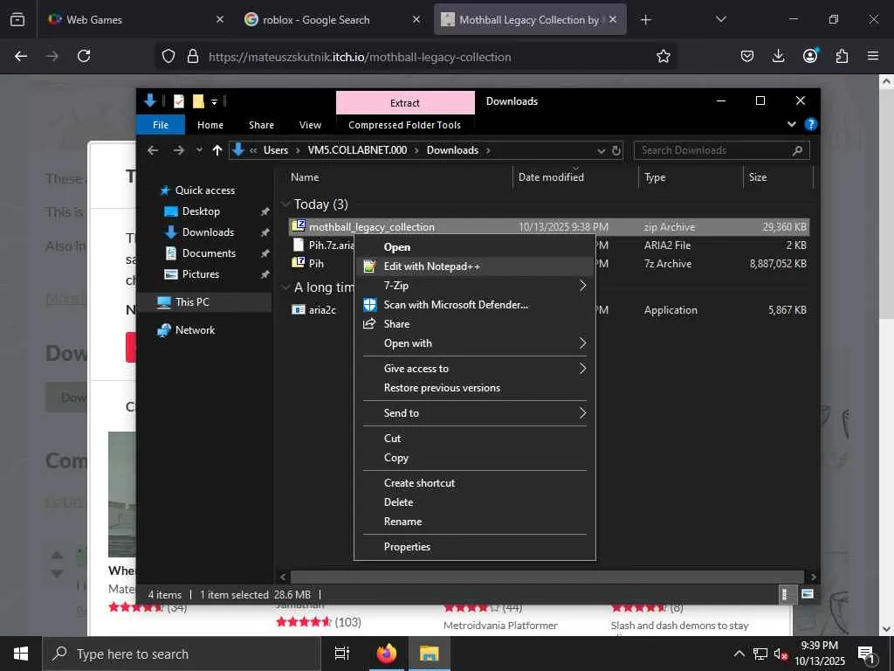This screenshot has height=671, width=894.
Task: Click New Folder quick access toolbar icon
Action: click(x=198, y=101)
